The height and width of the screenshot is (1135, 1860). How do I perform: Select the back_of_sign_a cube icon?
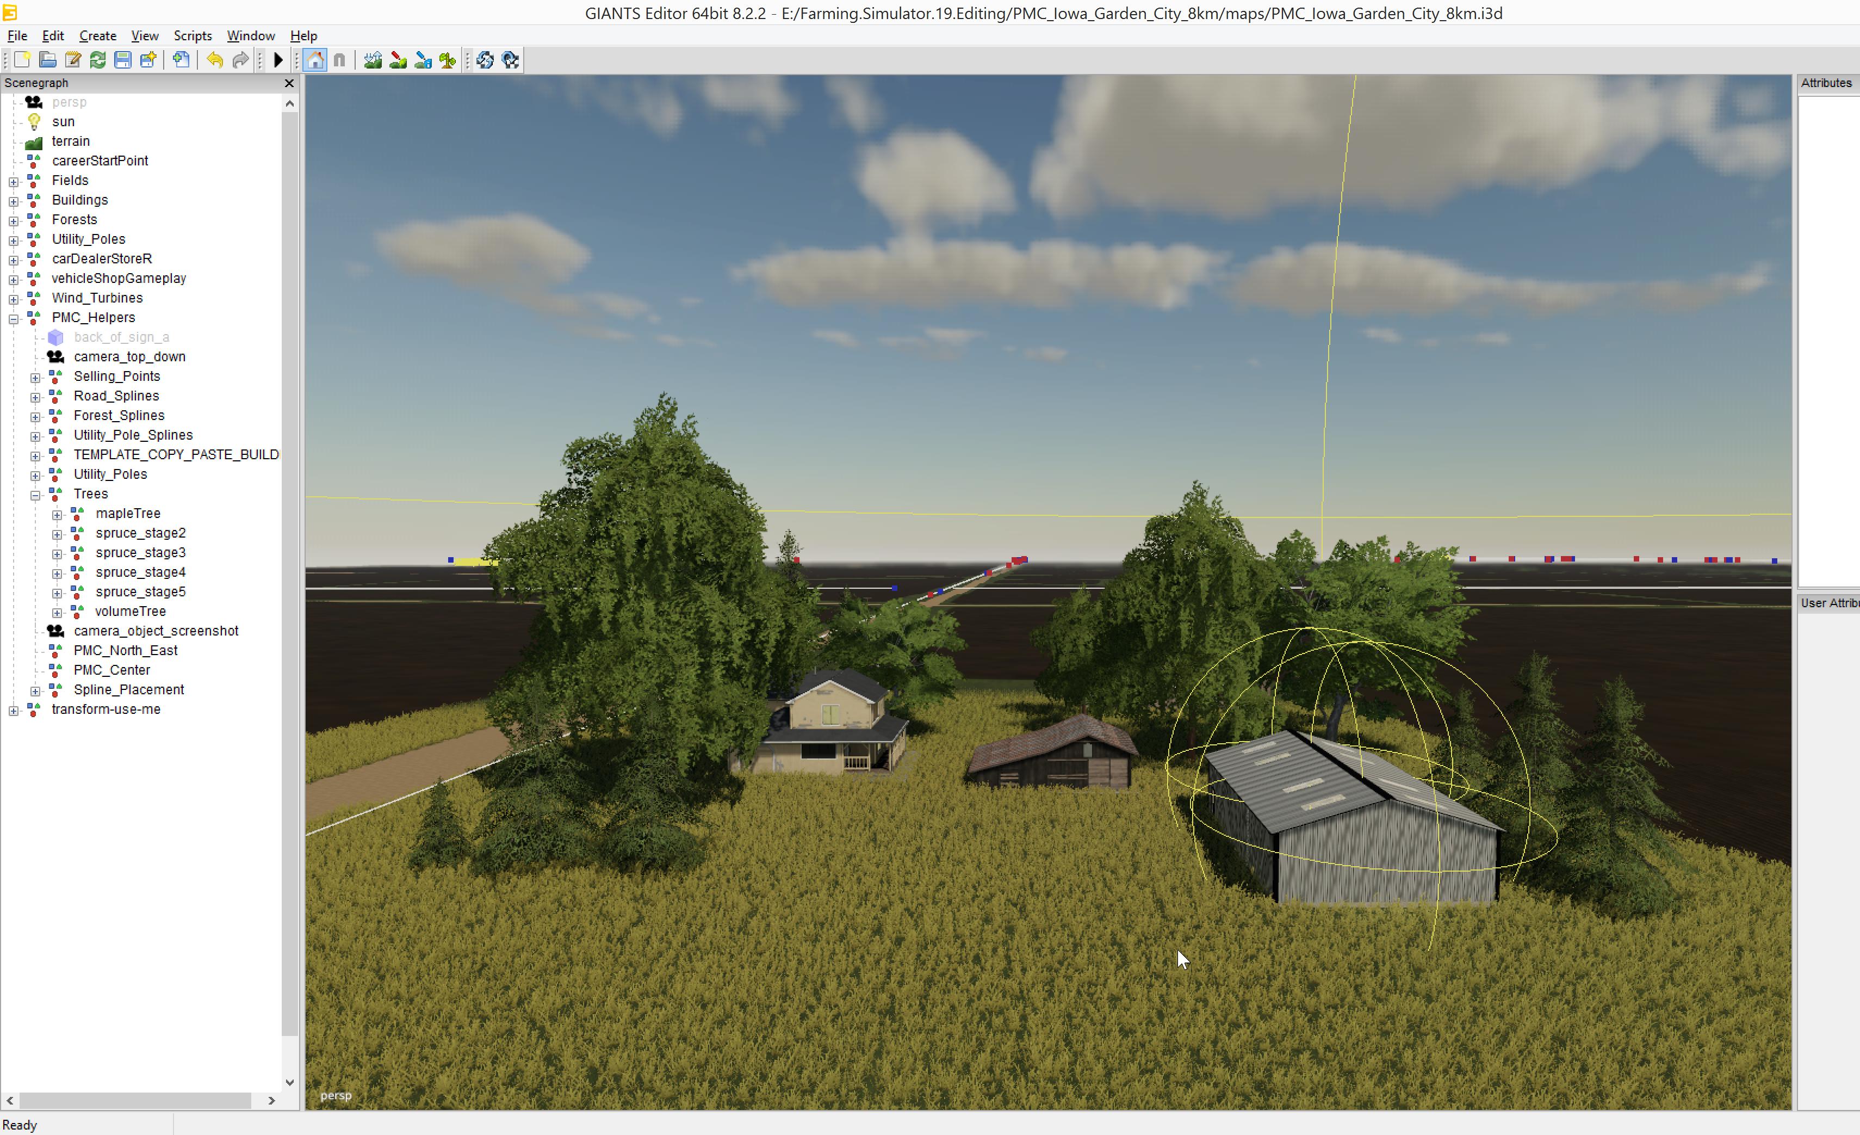(x=56, y=337)
